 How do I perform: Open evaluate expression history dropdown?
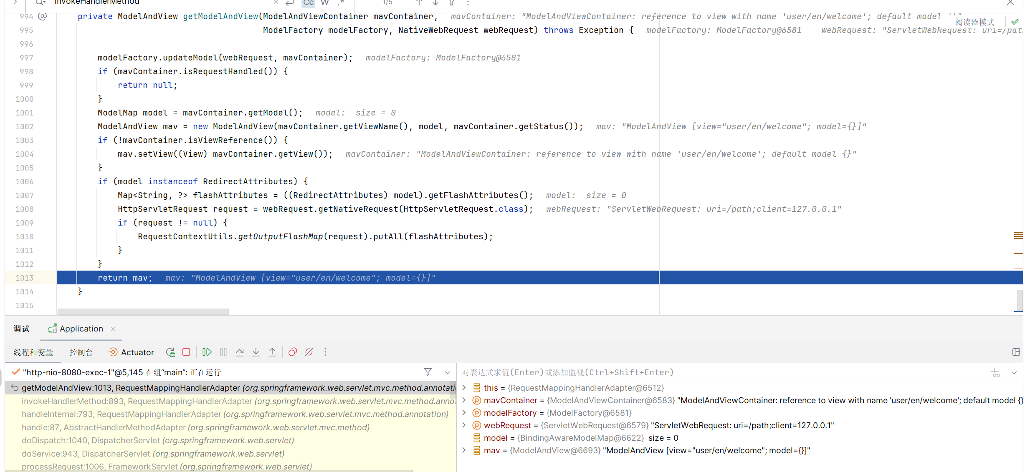tap(1014, 372)
